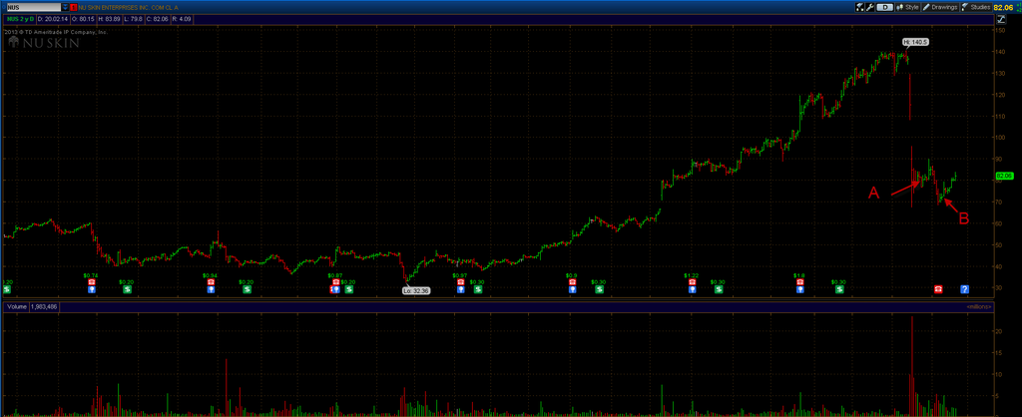Open the Drawings menu
The width and height of the screenshot is (1022, 417).
click(940, 7)
